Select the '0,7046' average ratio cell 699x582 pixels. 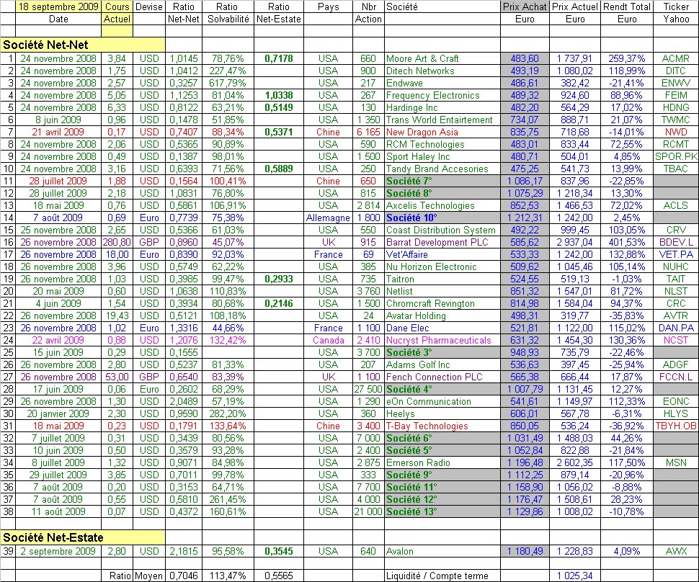coord(183,576)
